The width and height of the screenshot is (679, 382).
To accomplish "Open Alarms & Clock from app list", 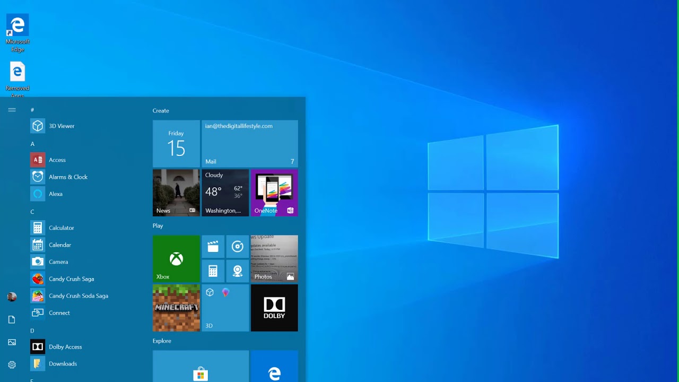I will pos(68,177).
